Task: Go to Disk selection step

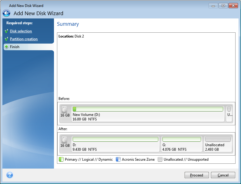Action: [21, 31]
